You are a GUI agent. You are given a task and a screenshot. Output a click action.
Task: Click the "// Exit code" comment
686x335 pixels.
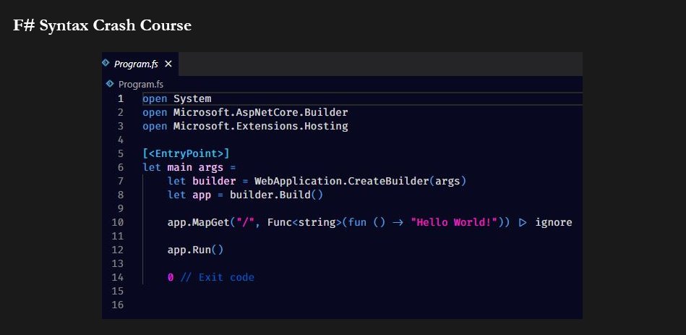click(218, 277)
